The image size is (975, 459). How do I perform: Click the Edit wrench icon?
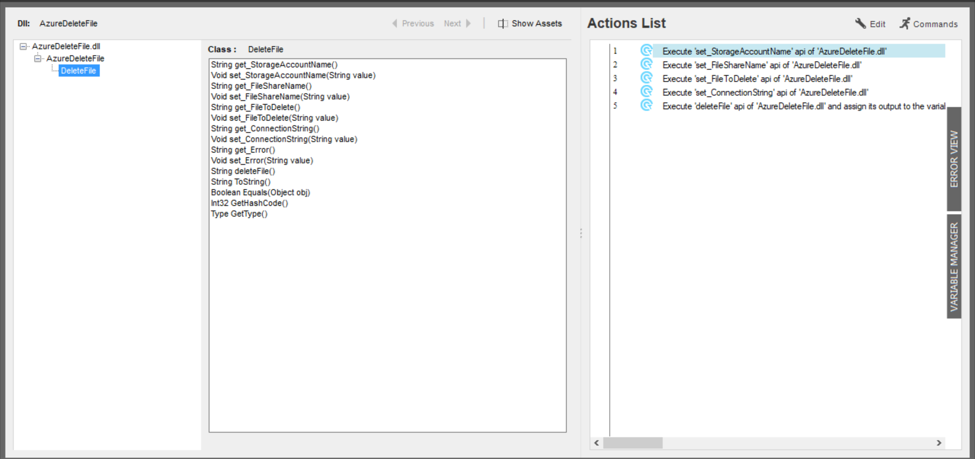pyautogui.click(x=860, y=23)
